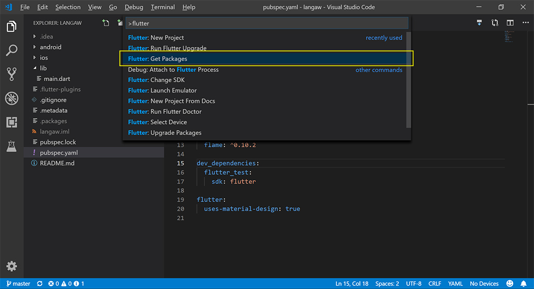Click the notifications bell in status bar
The image size is (534, 289).
[x=523, y=284]
